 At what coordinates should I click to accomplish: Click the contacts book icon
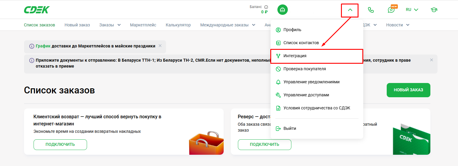point(278,43)
